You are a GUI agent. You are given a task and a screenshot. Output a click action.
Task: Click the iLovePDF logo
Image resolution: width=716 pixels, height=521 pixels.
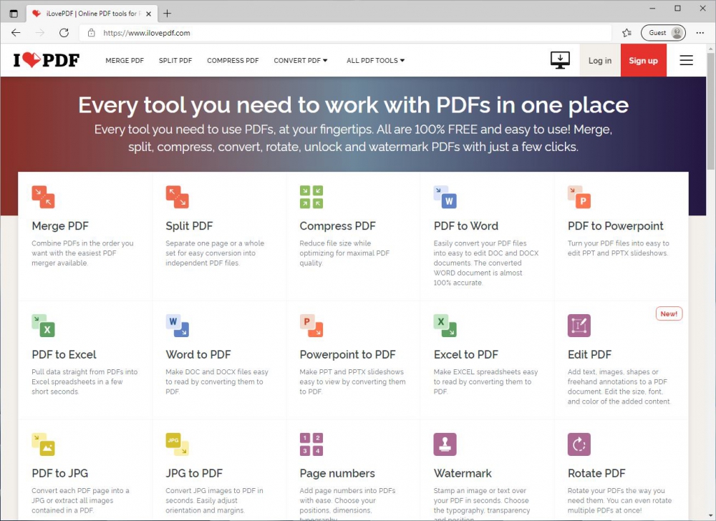pos(46,60)
